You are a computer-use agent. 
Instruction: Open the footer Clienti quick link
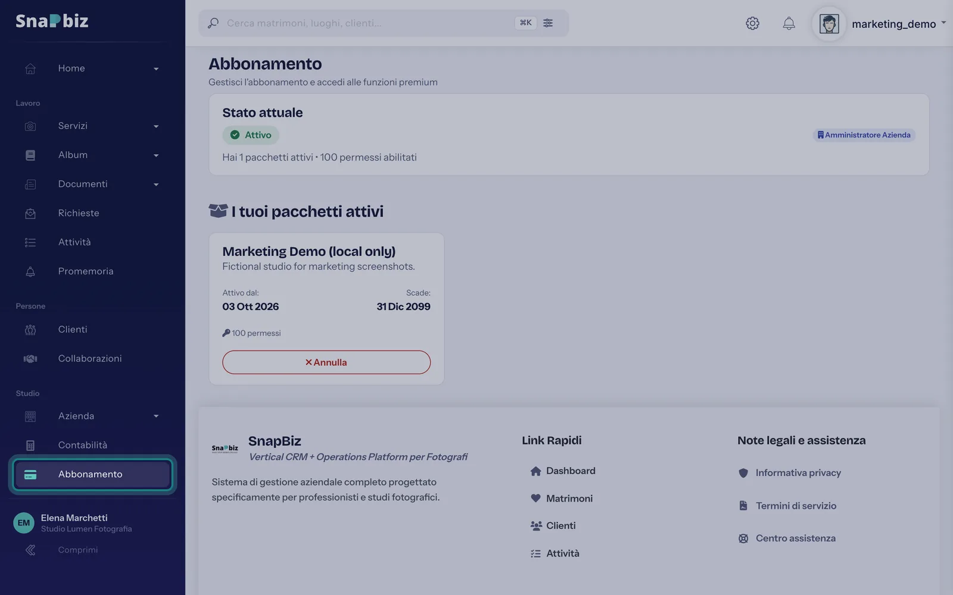(553, 526)
